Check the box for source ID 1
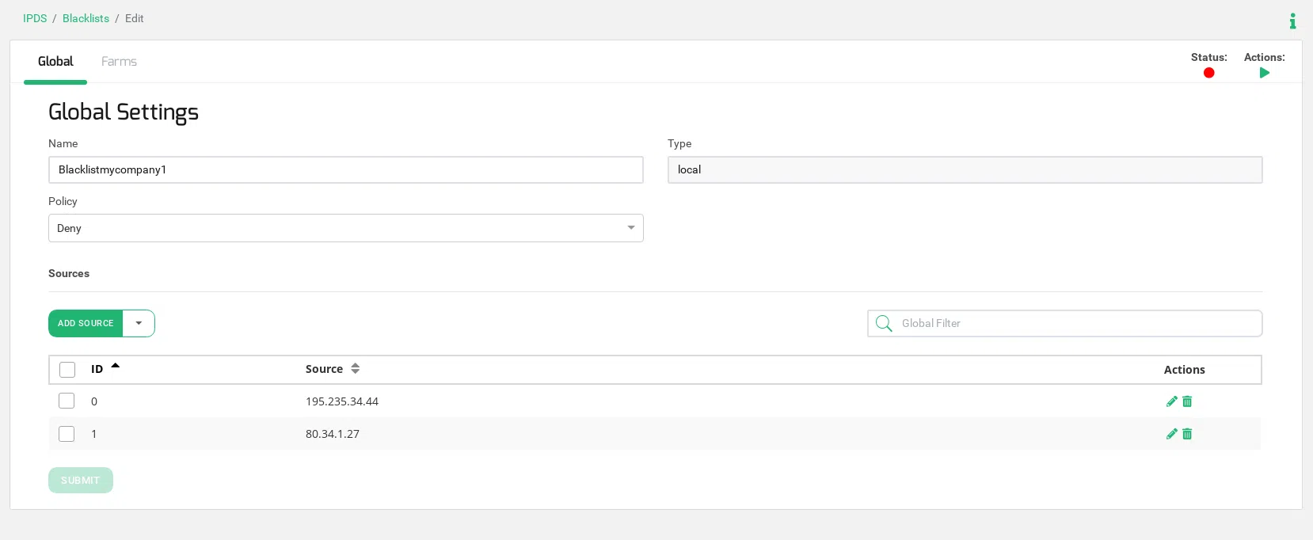 67,434
